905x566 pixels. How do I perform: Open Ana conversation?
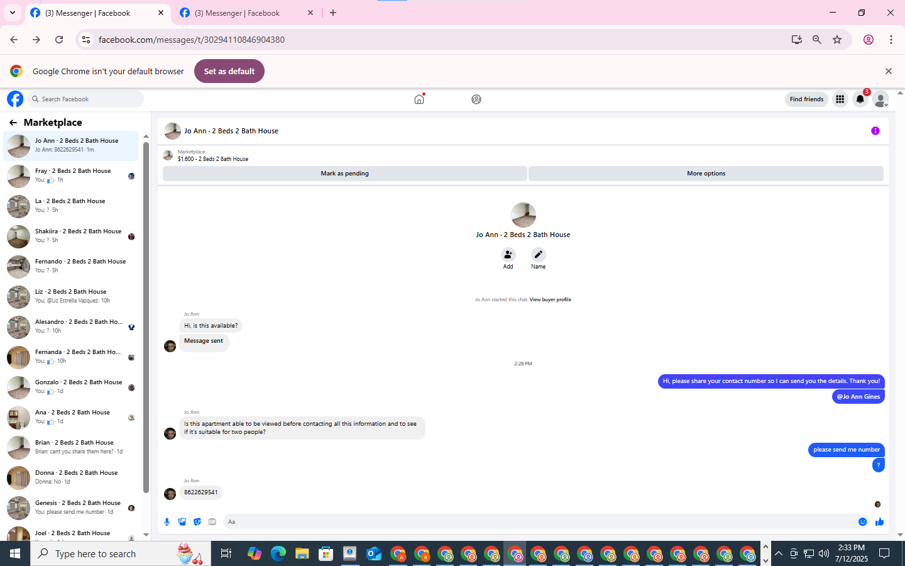coord(71,418)
